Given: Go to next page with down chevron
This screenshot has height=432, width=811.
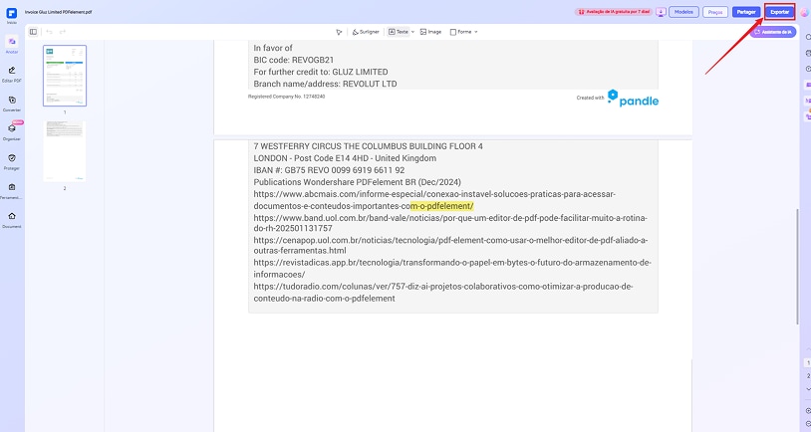Looking at the screenshot, I should 808,389.
